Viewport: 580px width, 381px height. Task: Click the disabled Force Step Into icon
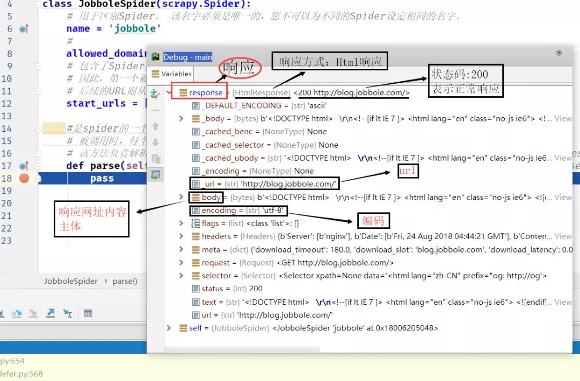click(33, 313)
